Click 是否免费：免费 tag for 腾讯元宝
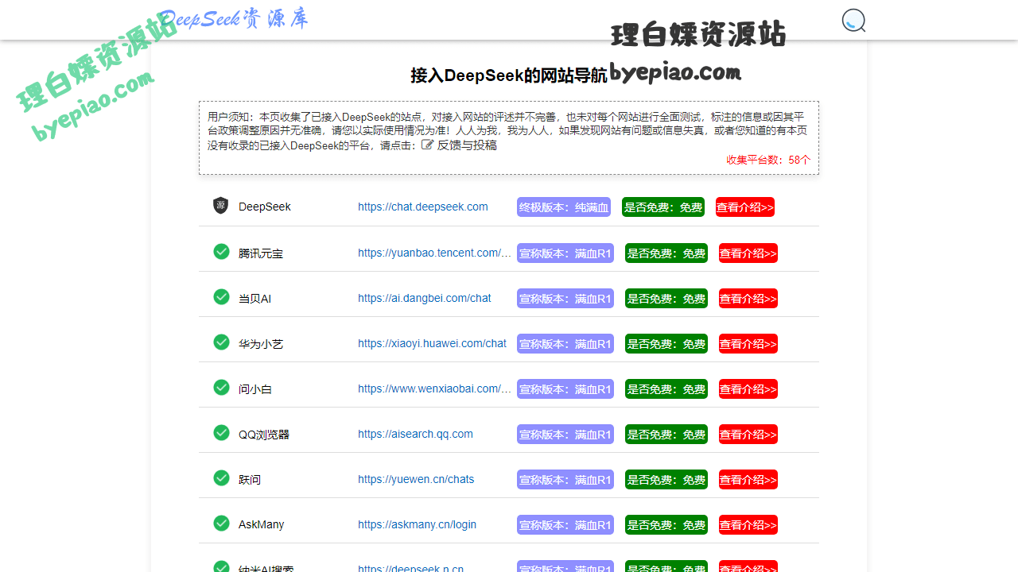 tap(666, 253)
